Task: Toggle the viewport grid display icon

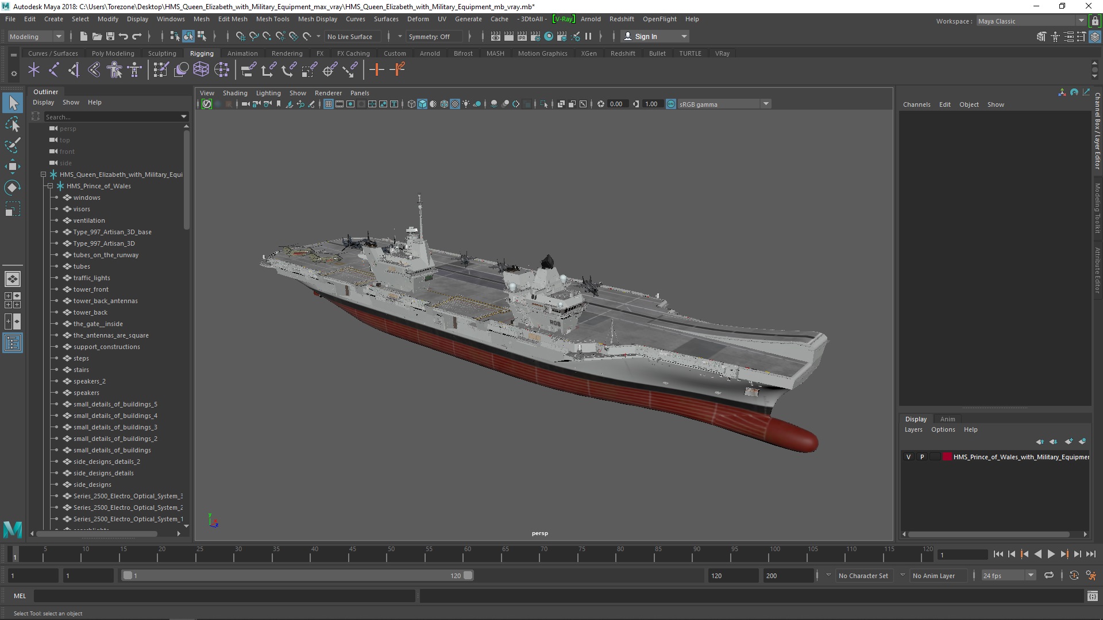Action: coord(329,104)
